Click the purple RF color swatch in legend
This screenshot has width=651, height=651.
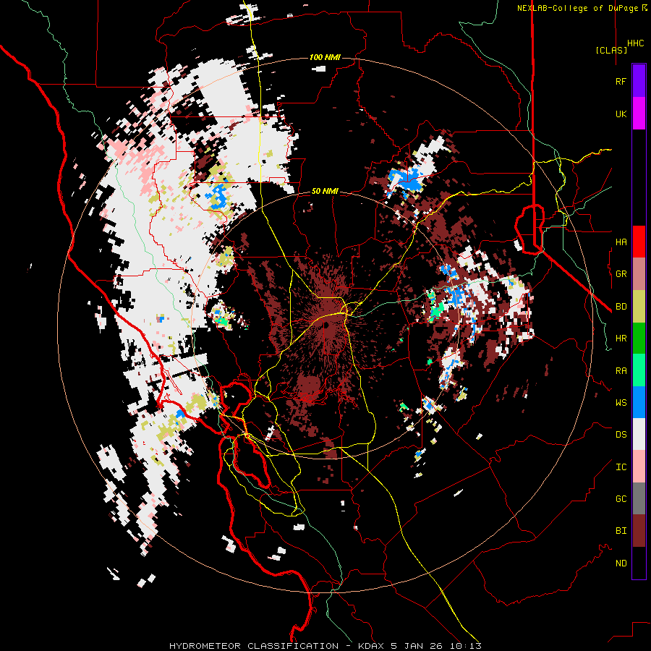pyautogui.click(x=639, y=81)
